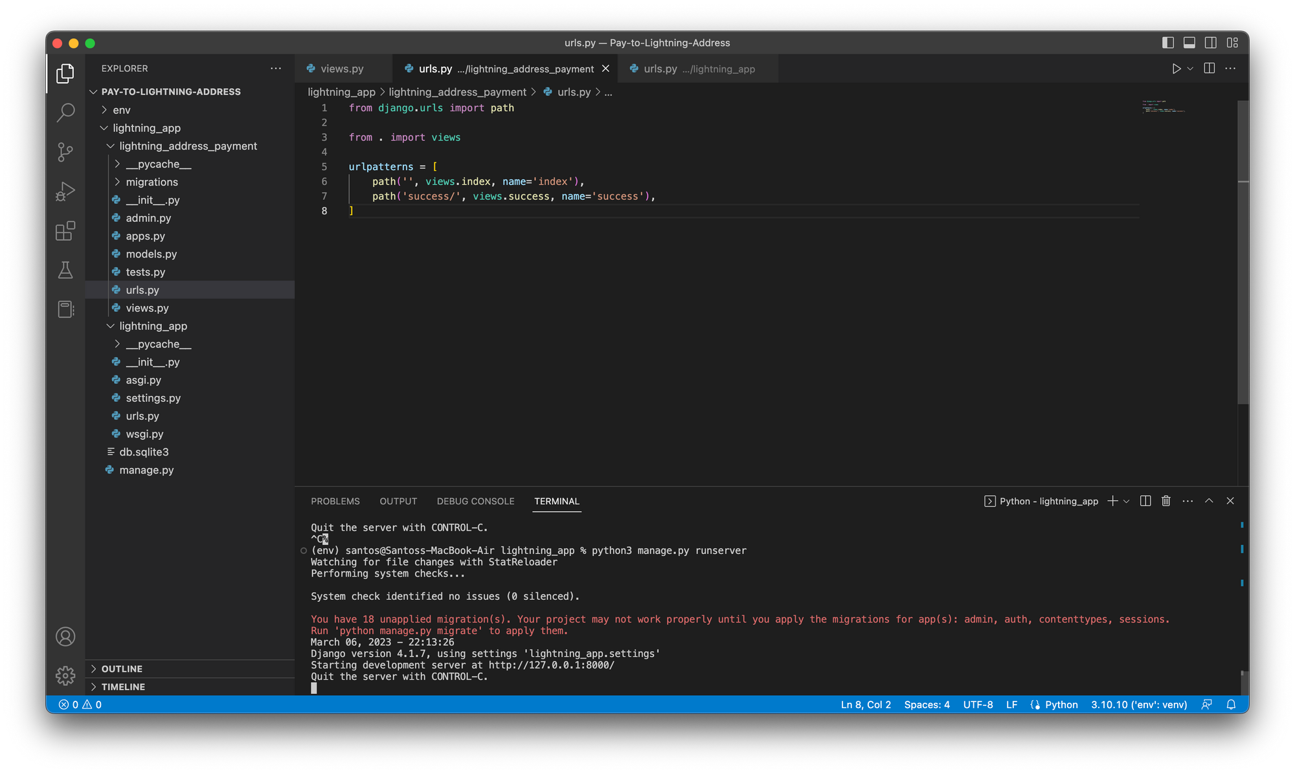This screenshot has height=774, width=1295.
Task: Open notifications bell in status bar
Action: [x=1231, y=705]
